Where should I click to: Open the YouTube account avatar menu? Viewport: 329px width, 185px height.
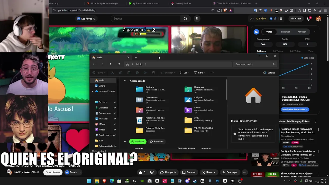coord(318,18)
